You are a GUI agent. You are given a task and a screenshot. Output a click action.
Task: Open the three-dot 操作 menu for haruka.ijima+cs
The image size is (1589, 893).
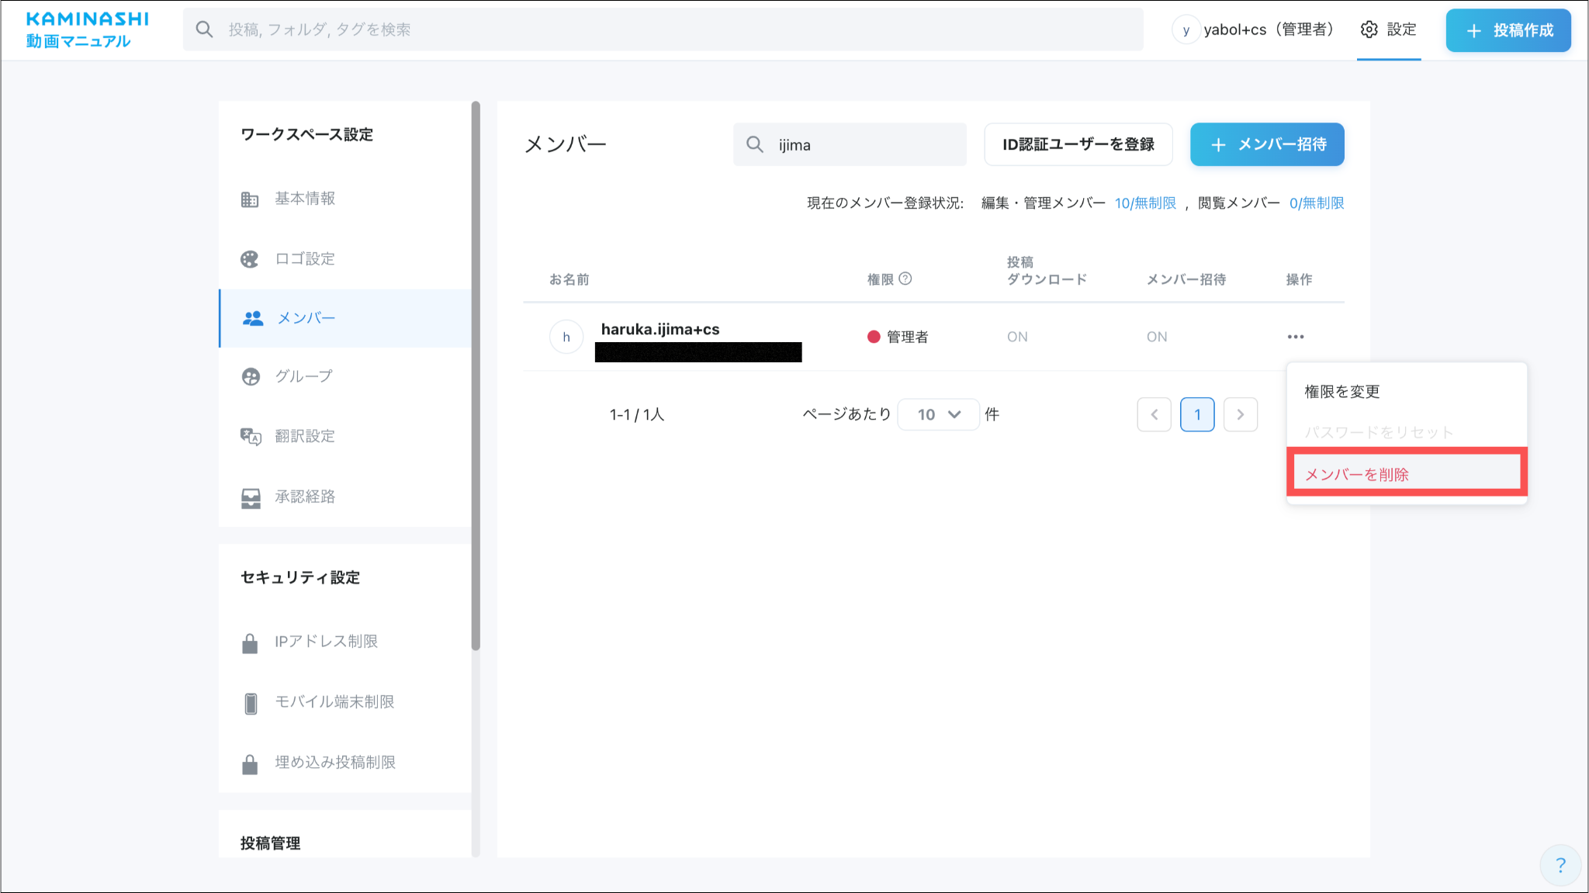pos(1295,337)
